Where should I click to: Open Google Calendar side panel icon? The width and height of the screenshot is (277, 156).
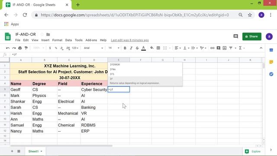coord(271,50)
